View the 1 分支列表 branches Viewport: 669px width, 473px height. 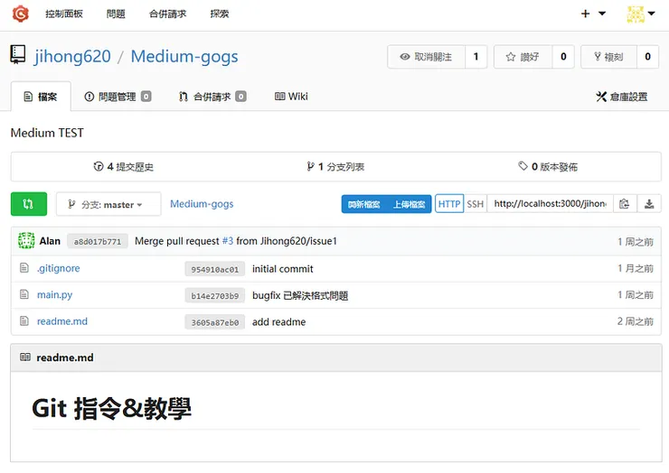335,167
